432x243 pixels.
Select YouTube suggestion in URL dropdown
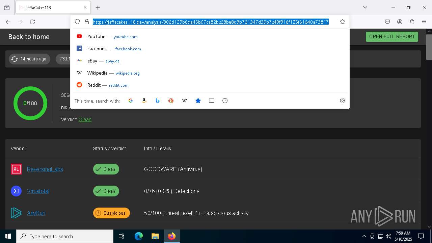(x=210, y=36)
